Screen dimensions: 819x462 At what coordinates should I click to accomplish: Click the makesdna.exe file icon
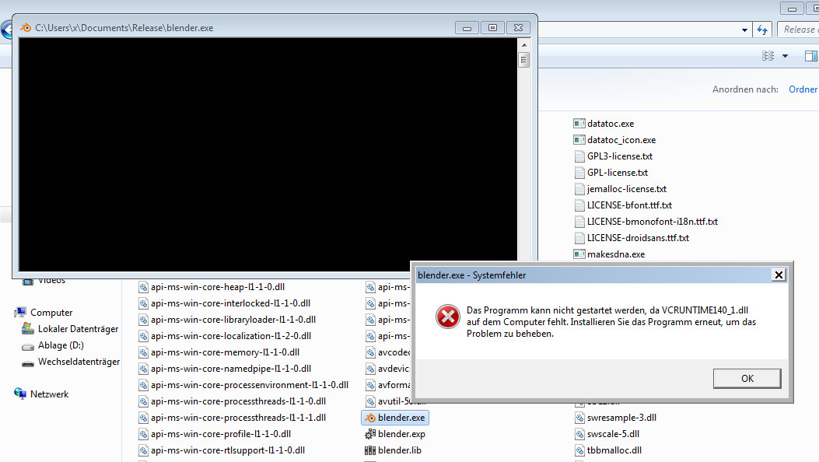579,254
